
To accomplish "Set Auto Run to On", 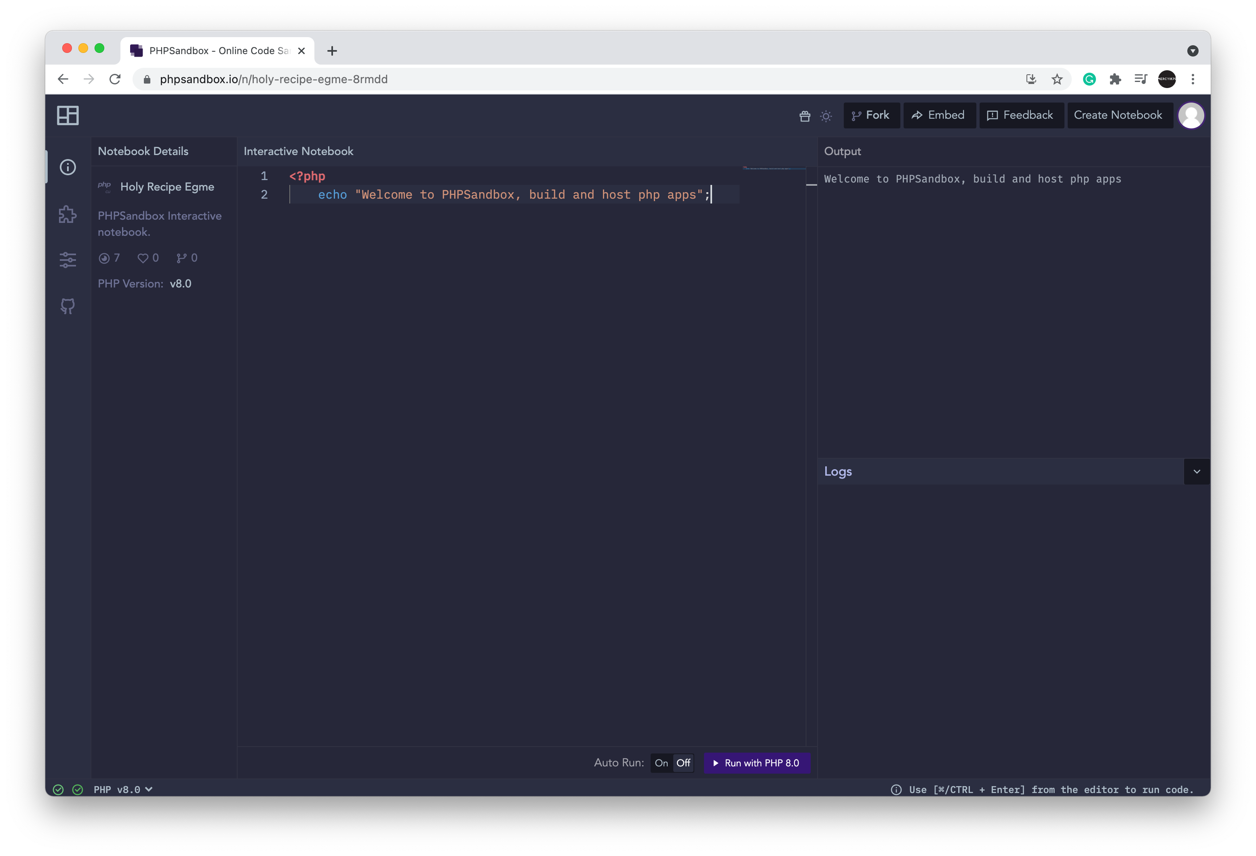I will [661, 763].
